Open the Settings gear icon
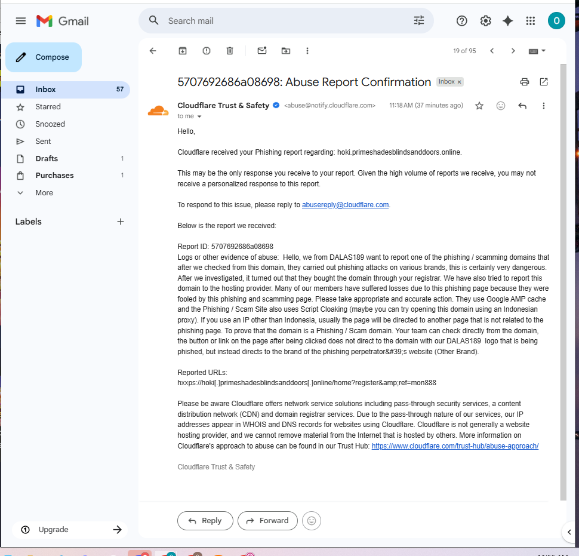The image size is (579, 556). click(x=485, y=21)
